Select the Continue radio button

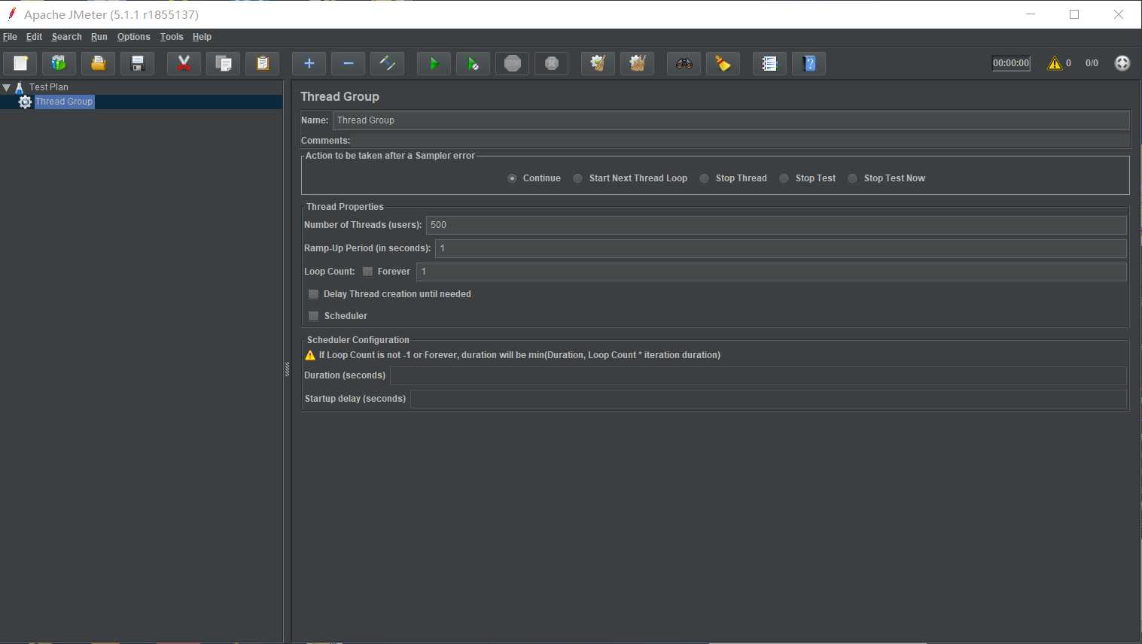[513, 178]
